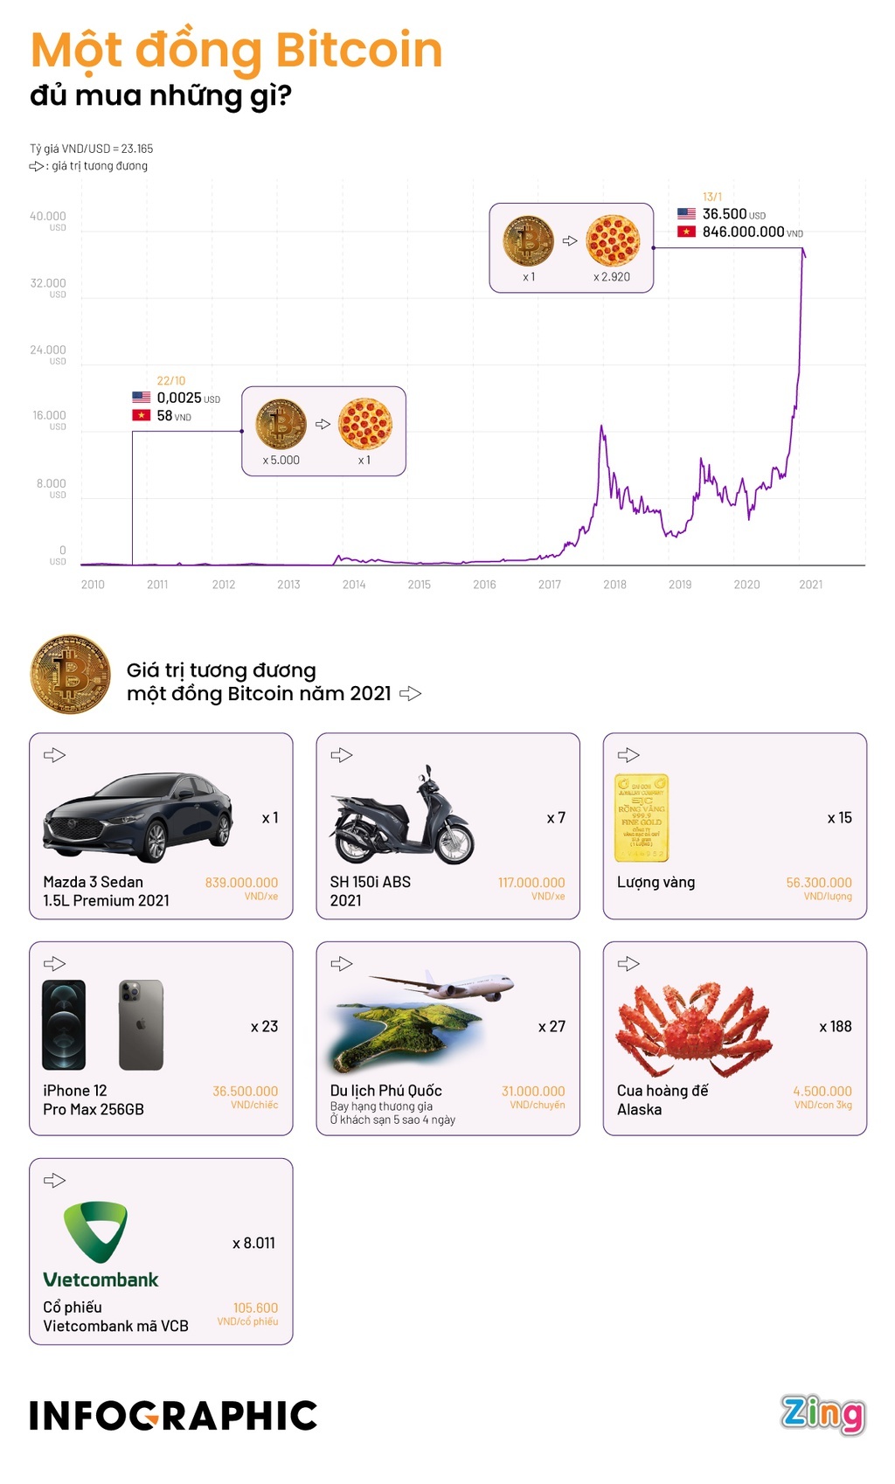This screenshot has width=895, height=1484.
Task: Click the arrow icon in the Alaska crab card
Action: [628, 964]
